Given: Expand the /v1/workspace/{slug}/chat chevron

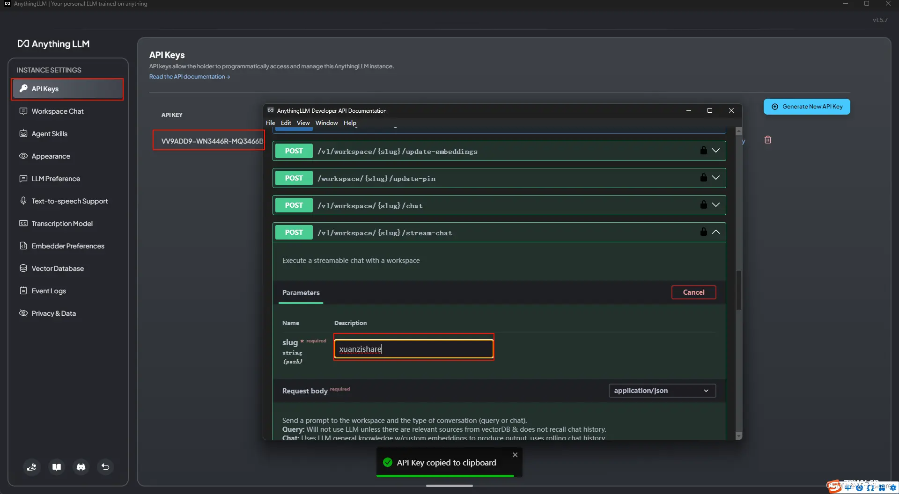Looking at the screenshot, I should point(716,205).
